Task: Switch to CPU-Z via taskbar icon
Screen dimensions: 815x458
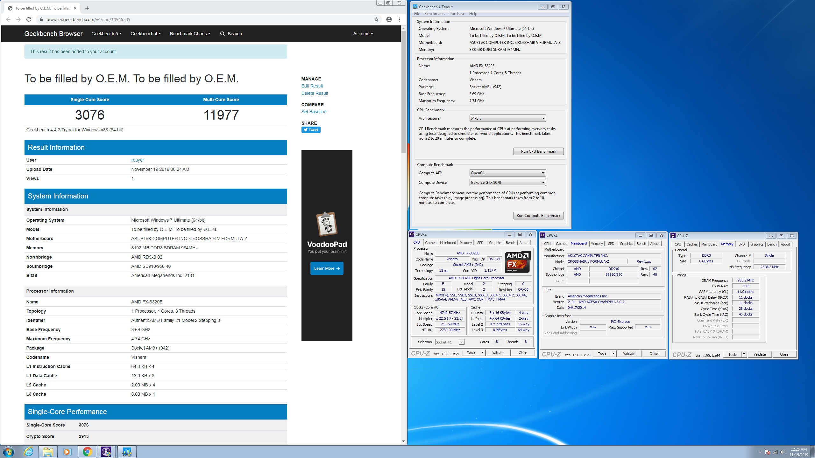Action: tap(106, 452)
